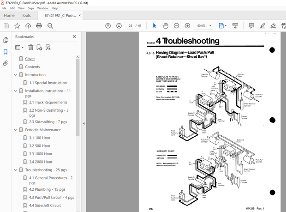Add file to starred favorites
Image resolution: width=286 pixels, height=212 pixels.
17,26
